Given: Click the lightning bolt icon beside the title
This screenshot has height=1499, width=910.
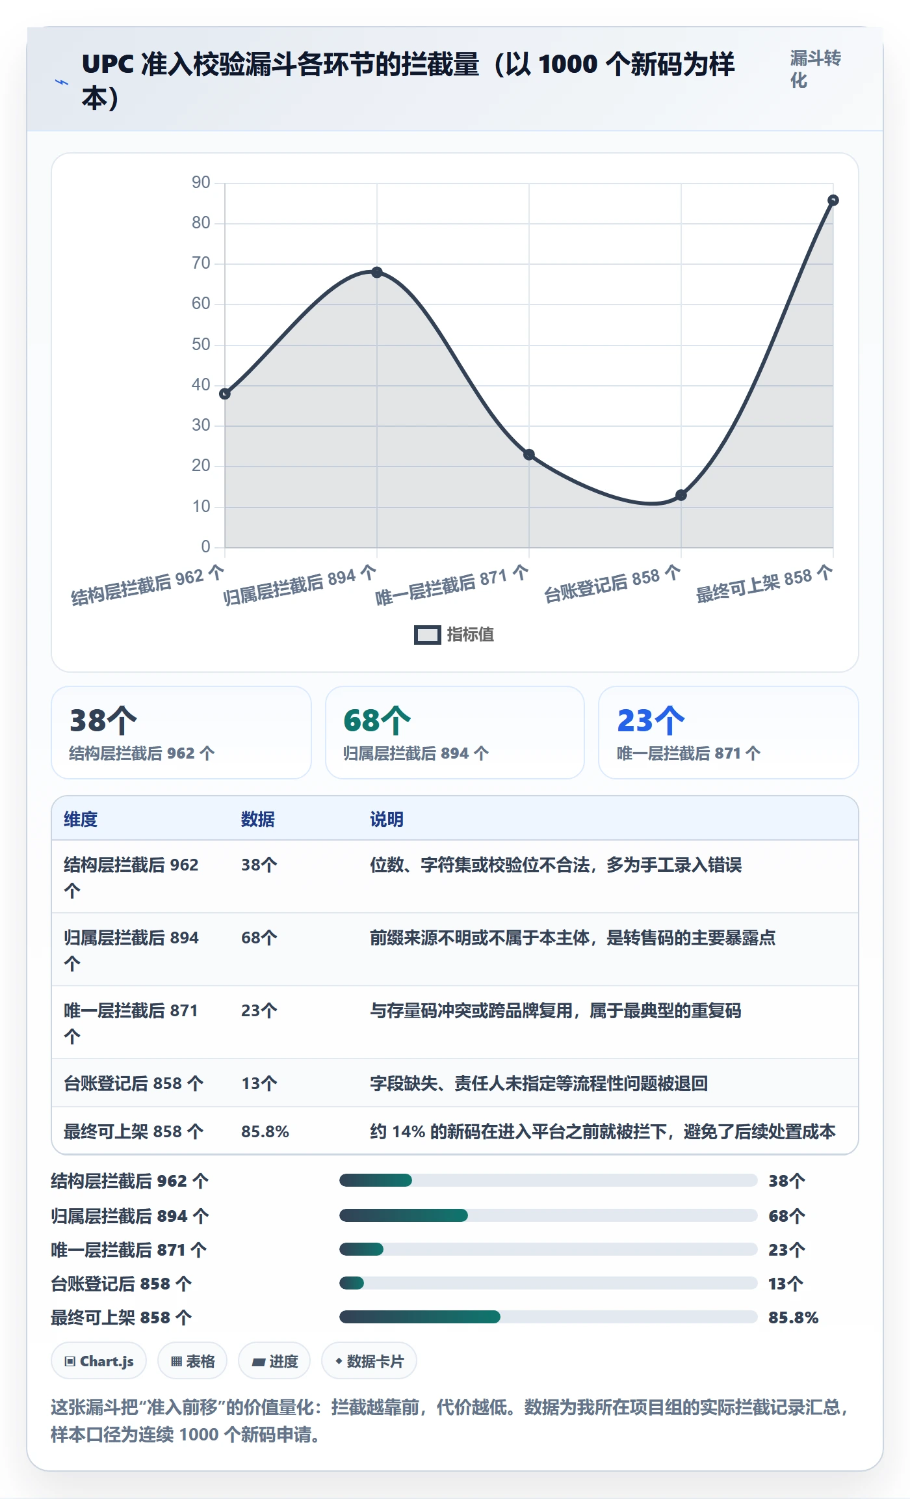Looking at the screenshot, I should [62, 82].
